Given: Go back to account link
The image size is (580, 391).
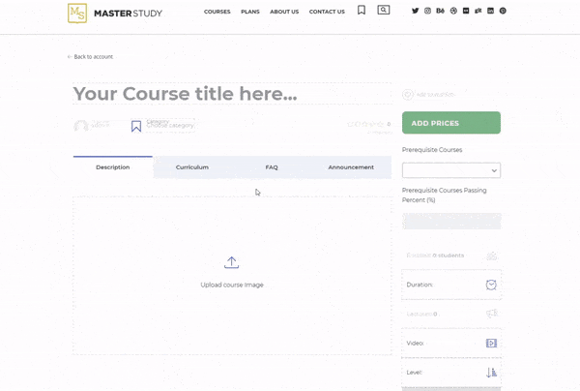Looking at the screenshot, I should (x=91, y=57).
